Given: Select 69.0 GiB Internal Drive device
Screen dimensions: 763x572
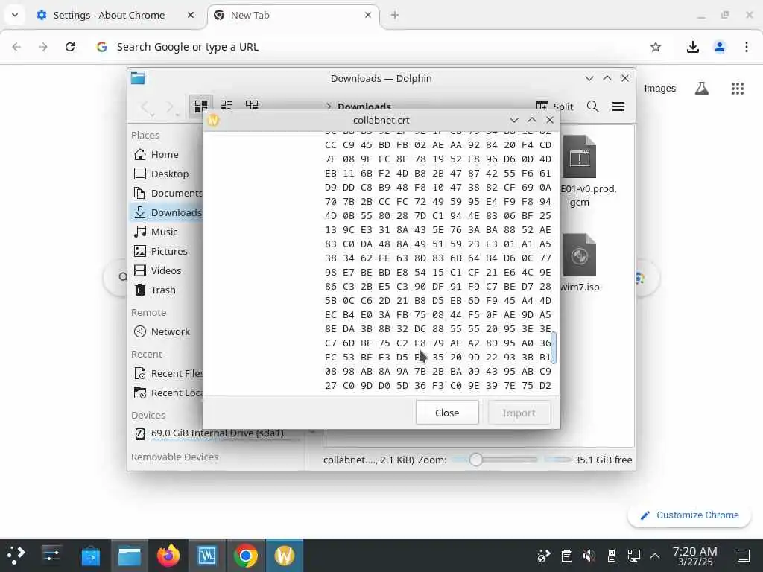Looking at the screenshot, I should (x=216, y=433).
